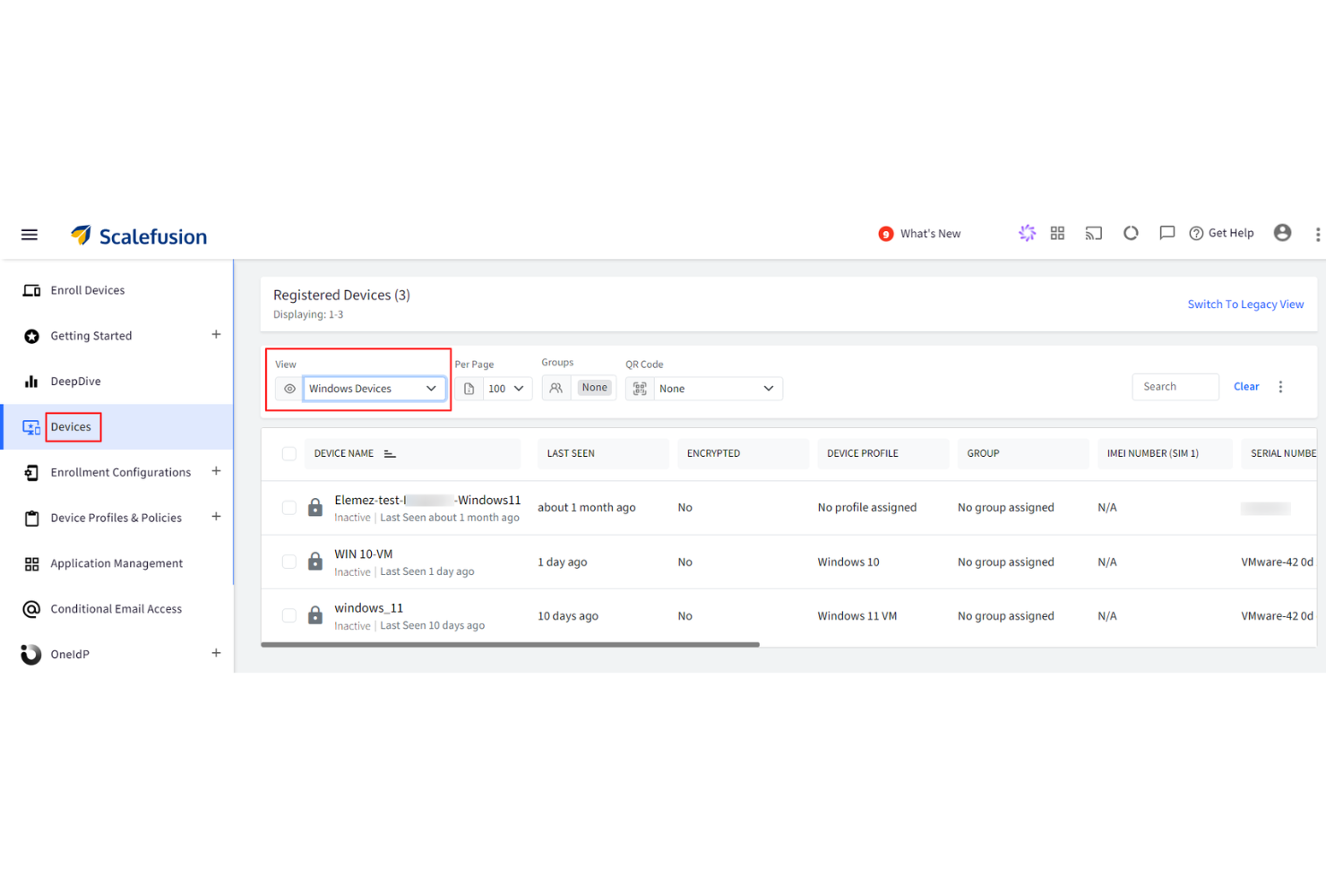This screenshot has width=1326, height=884.
Task: Open the WIN 10-VM device
Action: (364, 554)
